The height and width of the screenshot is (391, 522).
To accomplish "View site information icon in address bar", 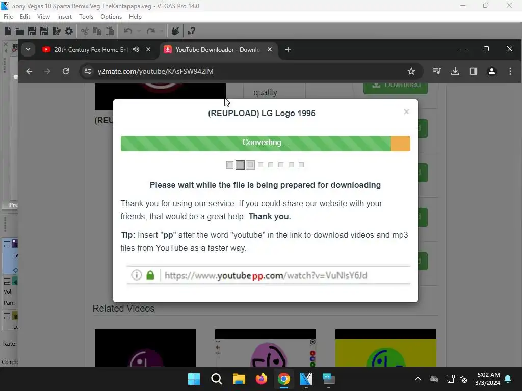I will click(88, 71).
